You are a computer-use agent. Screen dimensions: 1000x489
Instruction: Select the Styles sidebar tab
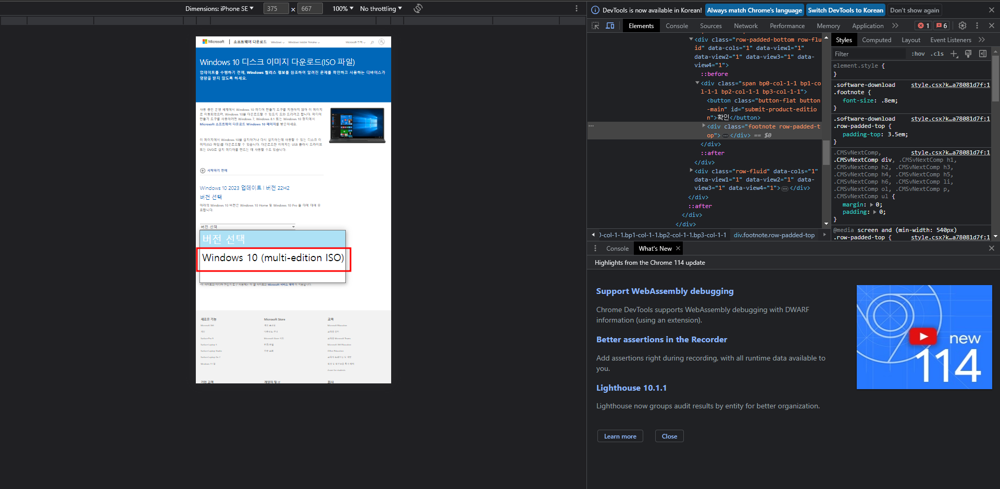(844, 40)
